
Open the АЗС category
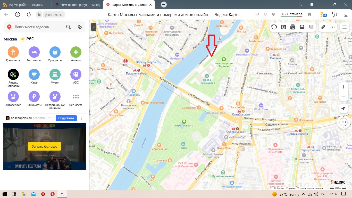coord(76,76)
